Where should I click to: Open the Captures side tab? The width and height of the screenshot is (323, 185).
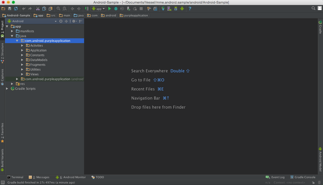[x=2, y=77]
